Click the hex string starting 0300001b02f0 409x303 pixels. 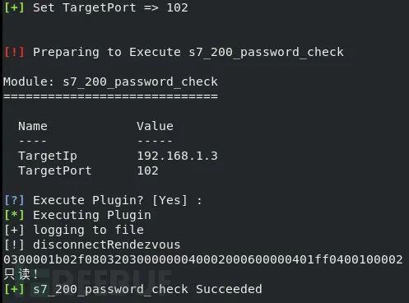pyautogui.click(x=203, y=259)
